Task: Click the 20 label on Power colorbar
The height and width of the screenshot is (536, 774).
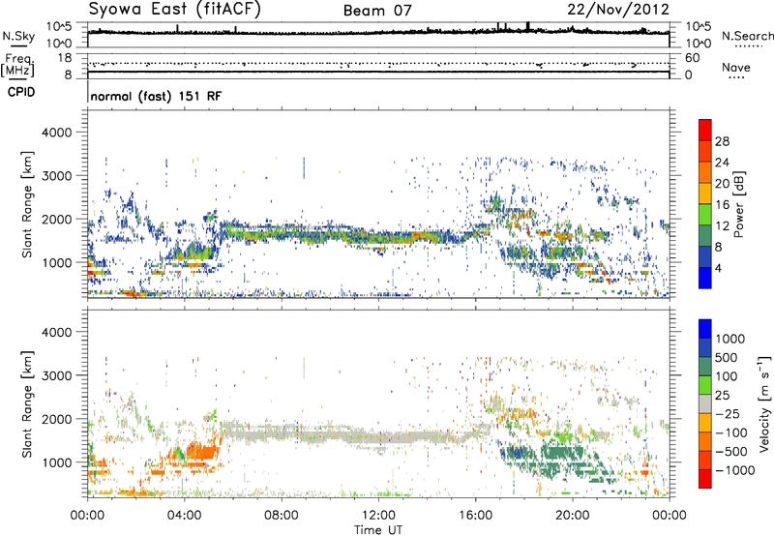Action: point(722,184)
